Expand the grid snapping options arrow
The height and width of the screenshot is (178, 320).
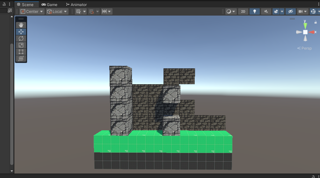(x=97, y=11)
